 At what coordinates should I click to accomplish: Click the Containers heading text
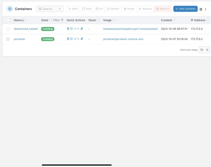(23, 9)
